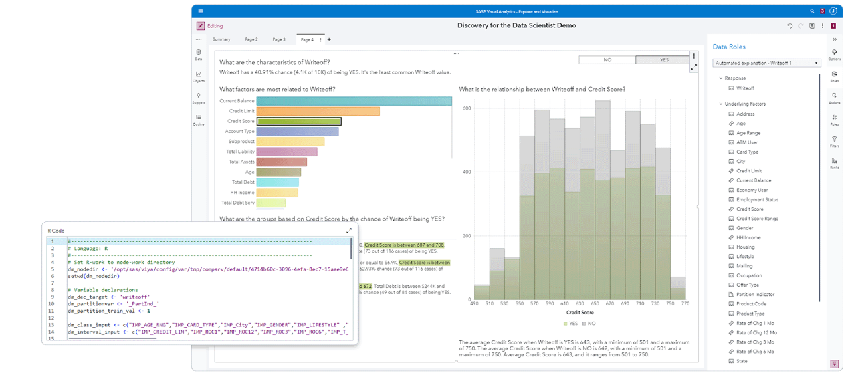Open the Options pane
856x375 pixels.
pyautogui.click(x=835, y=55)
